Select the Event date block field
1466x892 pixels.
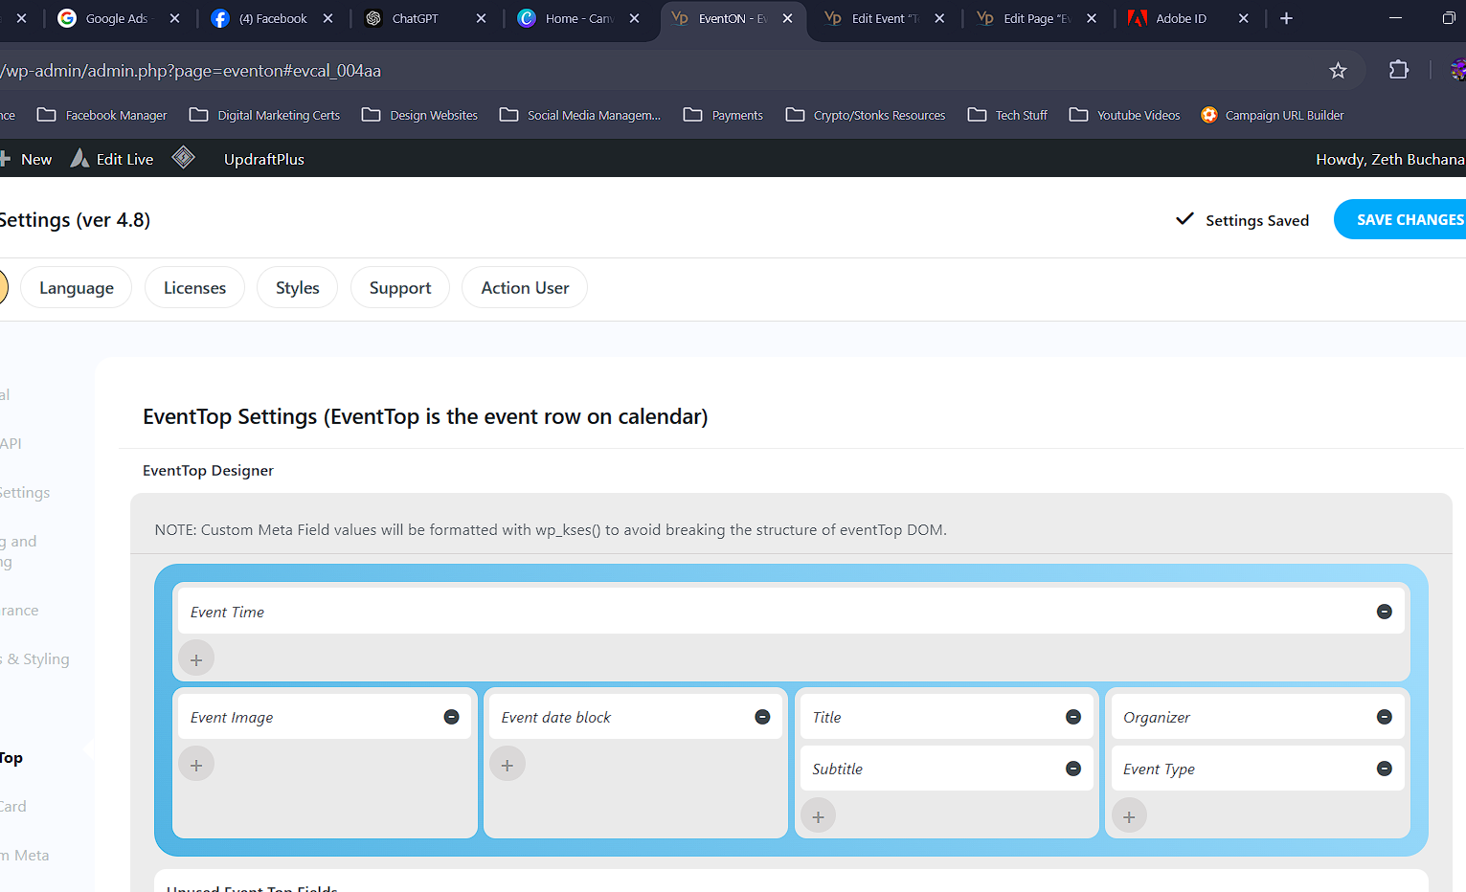[x=636, y=717]
